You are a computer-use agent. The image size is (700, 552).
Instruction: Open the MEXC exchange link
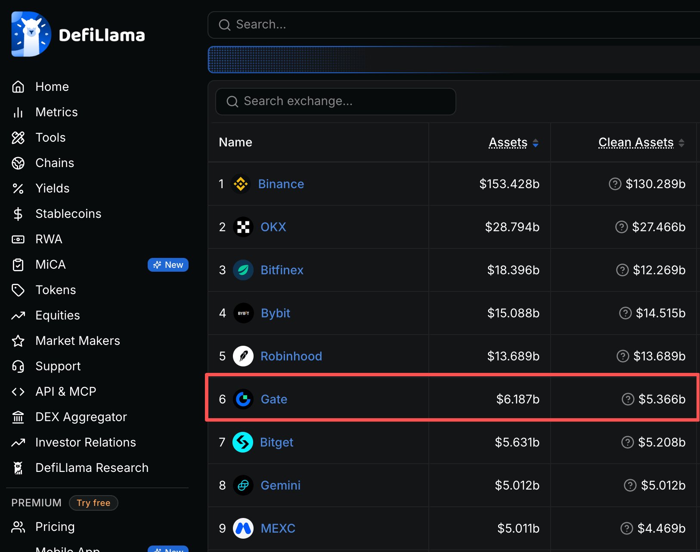(x=278, y=528)
